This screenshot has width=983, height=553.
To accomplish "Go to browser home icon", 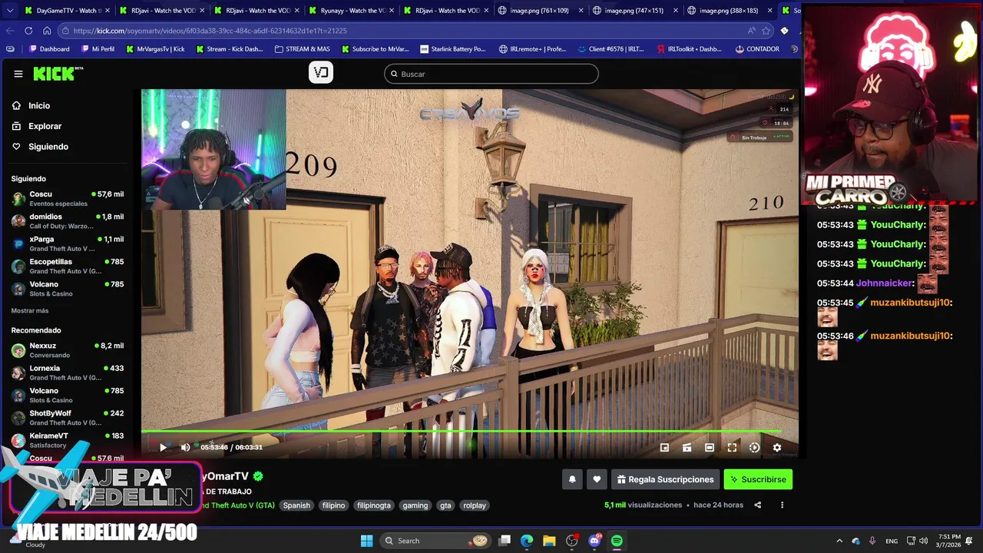I will [x=47, y=31].
